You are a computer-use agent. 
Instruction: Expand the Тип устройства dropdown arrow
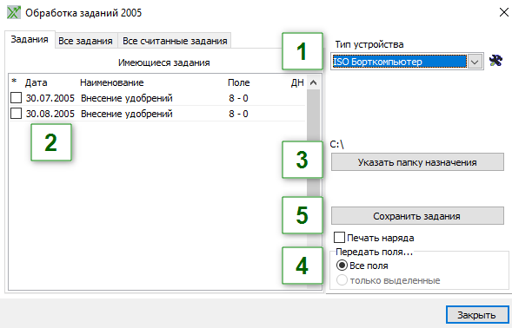pyautogui.click(x=475, y=62)
